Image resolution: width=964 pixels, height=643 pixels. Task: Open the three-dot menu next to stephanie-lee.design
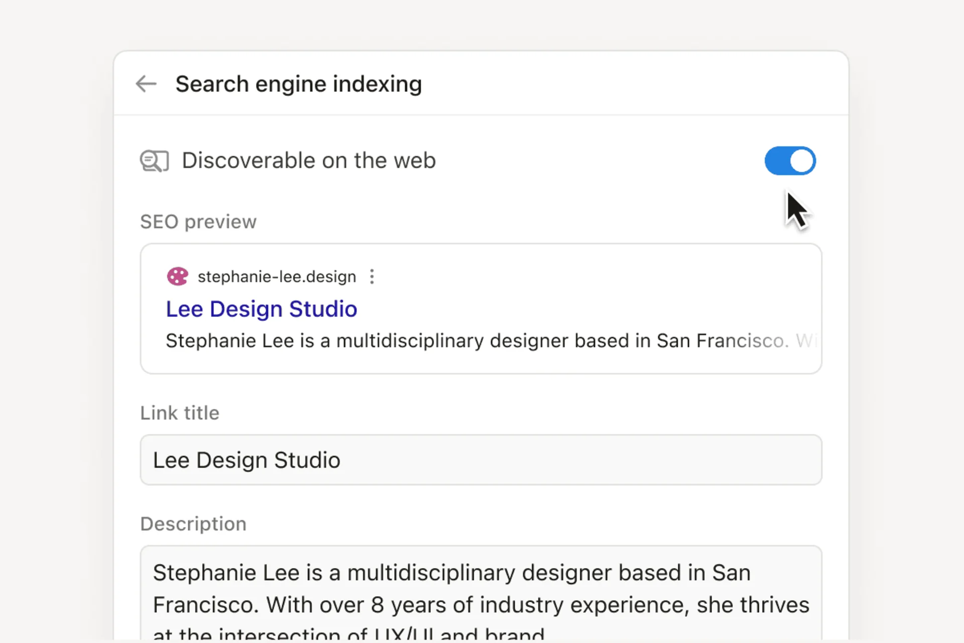(372, 276)
